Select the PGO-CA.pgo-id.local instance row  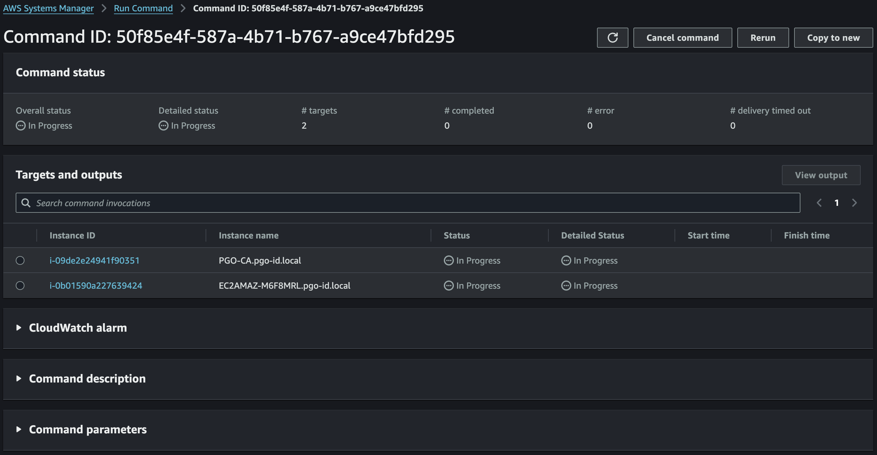pyautogui.click(x=260, y=260)
